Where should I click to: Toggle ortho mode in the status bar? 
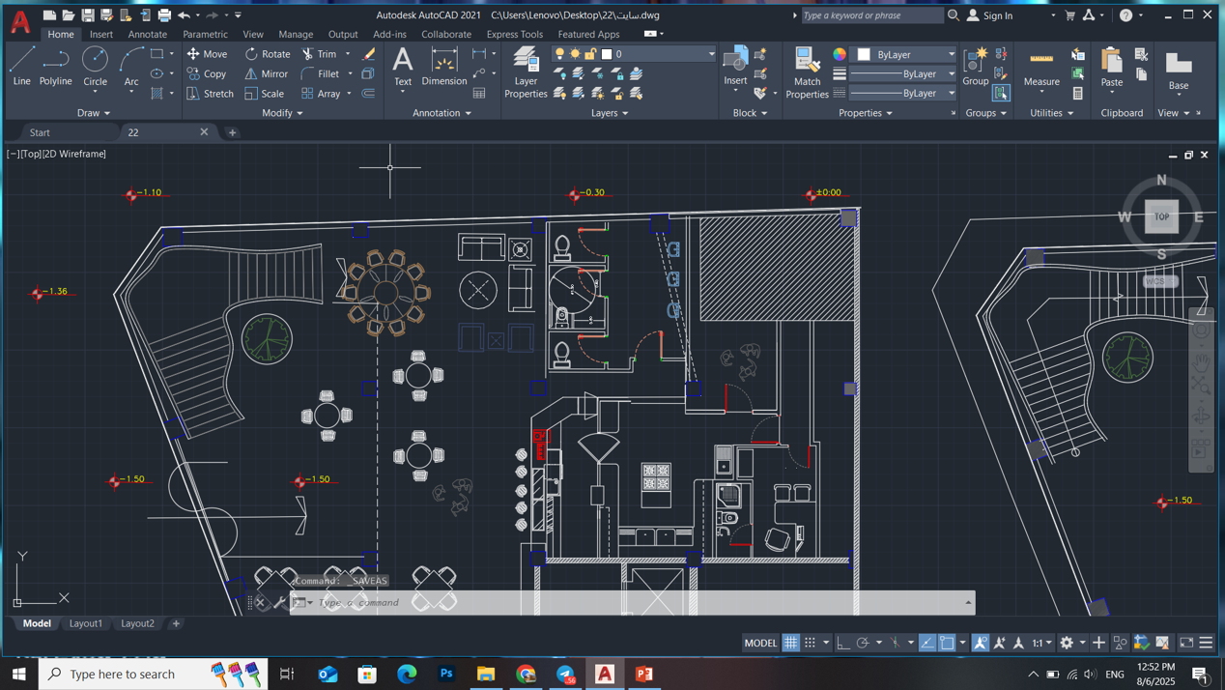click(x=843, y=643)
